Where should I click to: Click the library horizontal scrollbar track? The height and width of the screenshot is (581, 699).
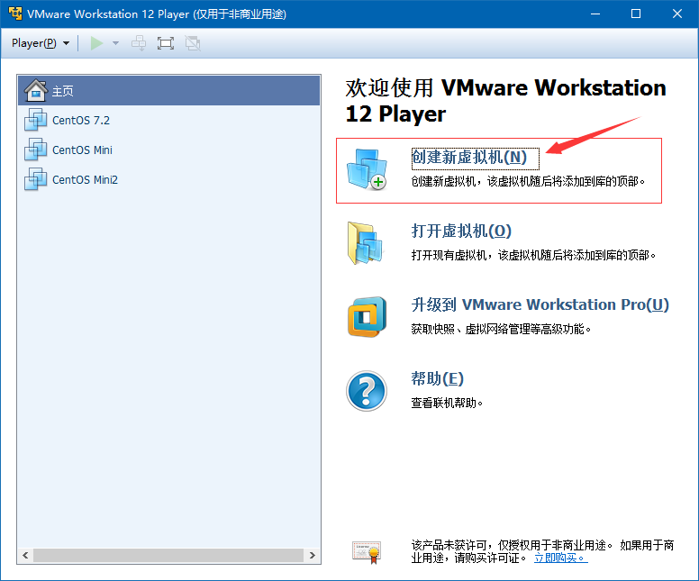point(168,555)
